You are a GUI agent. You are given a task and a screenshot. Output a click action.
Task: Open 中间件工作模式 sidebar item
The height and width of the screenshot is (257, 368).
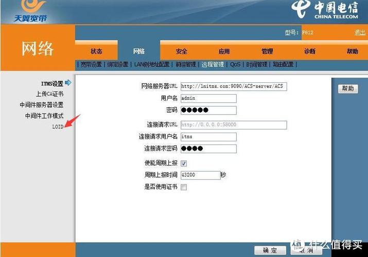pyautogui.click(x=44, y=116)
